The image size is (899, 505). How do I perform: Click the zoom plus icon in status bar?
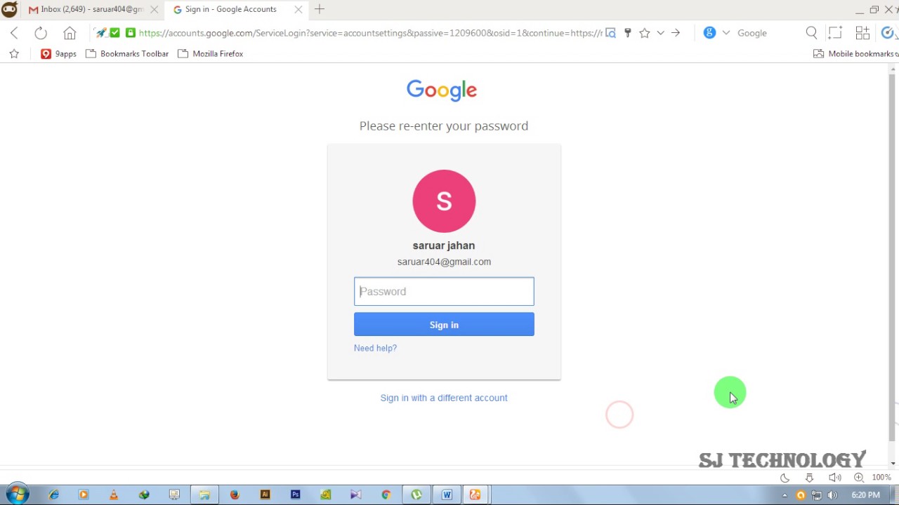tap(859, 478)
